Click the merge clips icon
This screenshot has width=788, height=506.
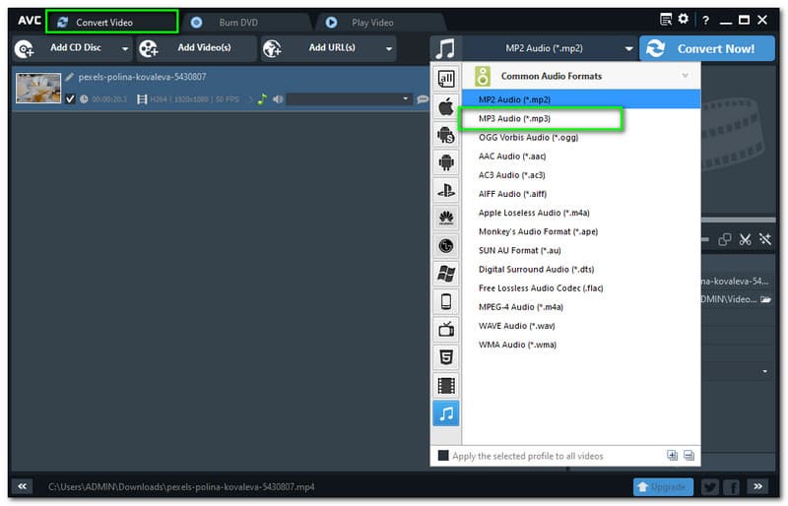(725, 239)
